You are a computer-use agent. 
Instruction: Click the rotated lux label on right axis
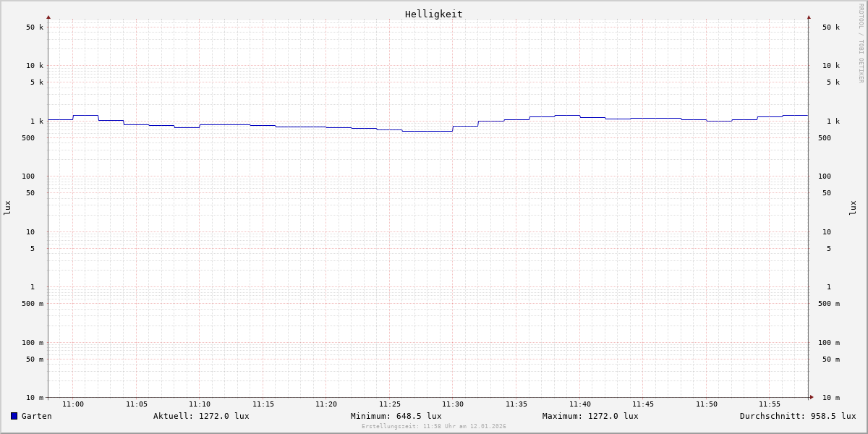pyautogui.click(x=853, y=208)
